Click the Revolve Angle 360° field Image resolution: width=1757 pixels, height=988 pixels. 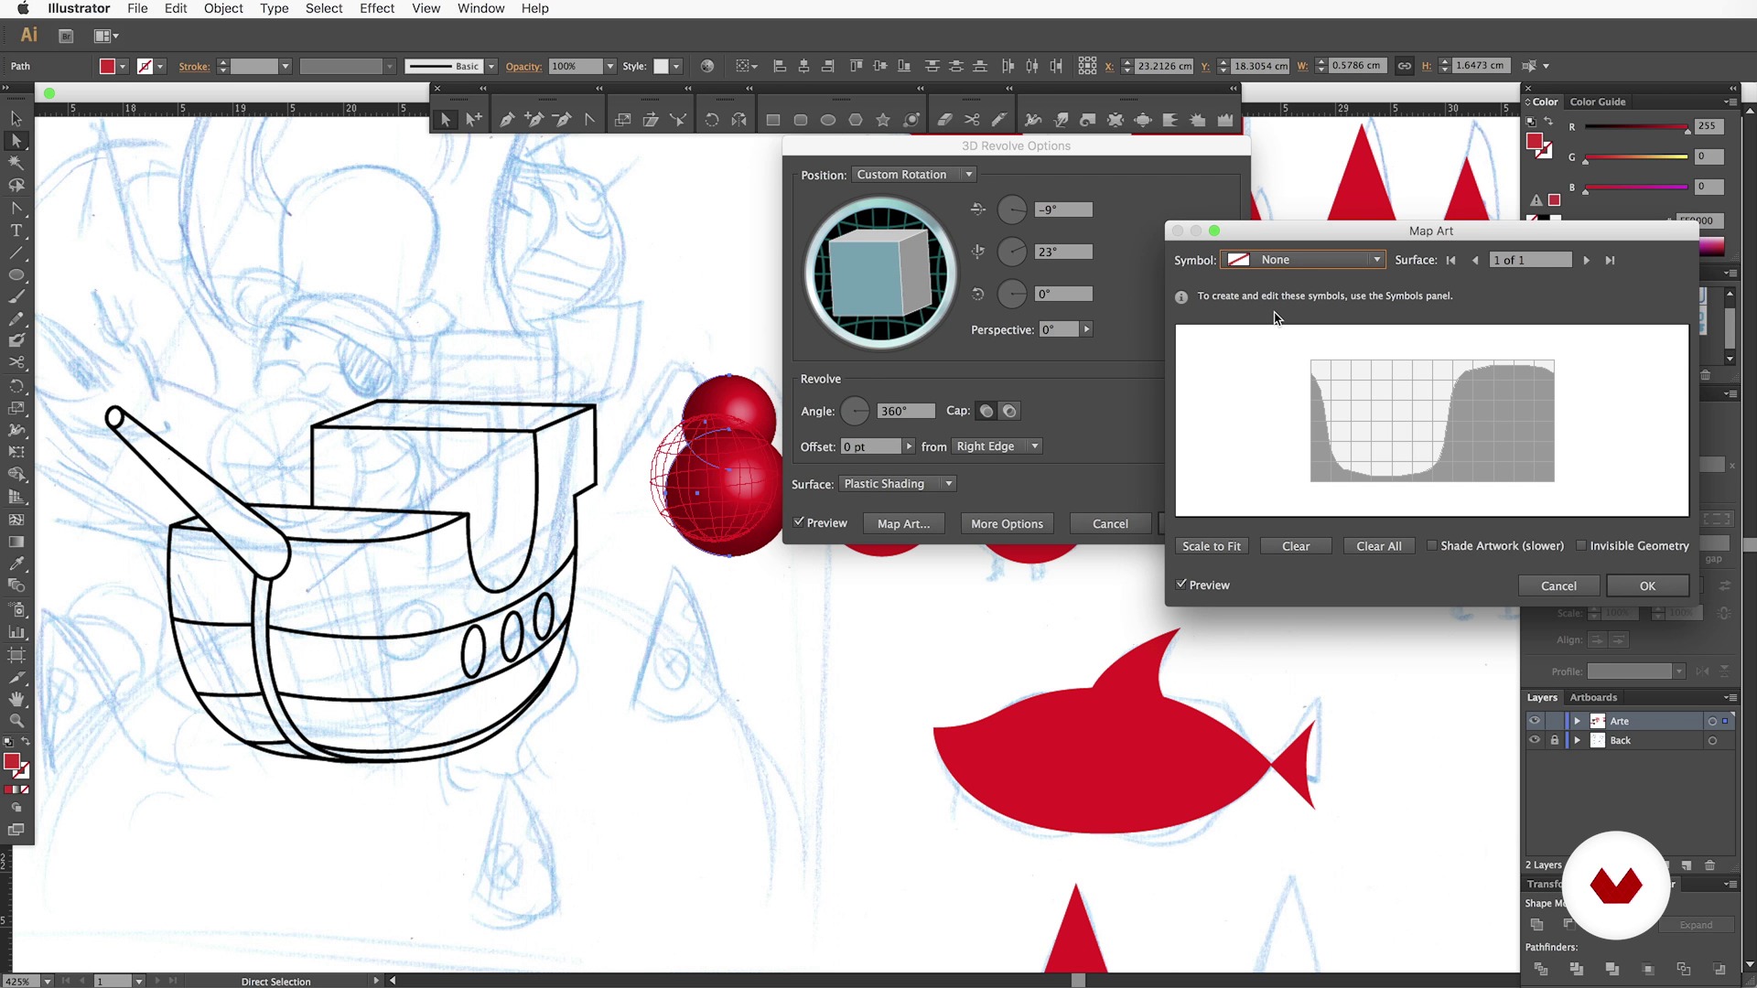tap(906, 412)
